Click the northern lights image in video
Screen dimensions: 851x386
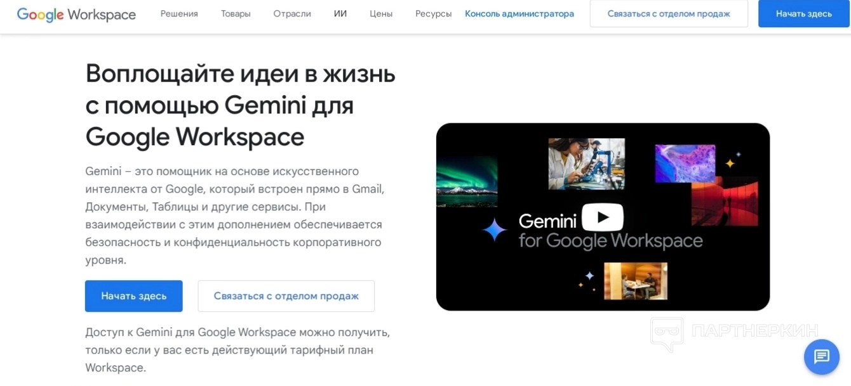tap(467, 182)
